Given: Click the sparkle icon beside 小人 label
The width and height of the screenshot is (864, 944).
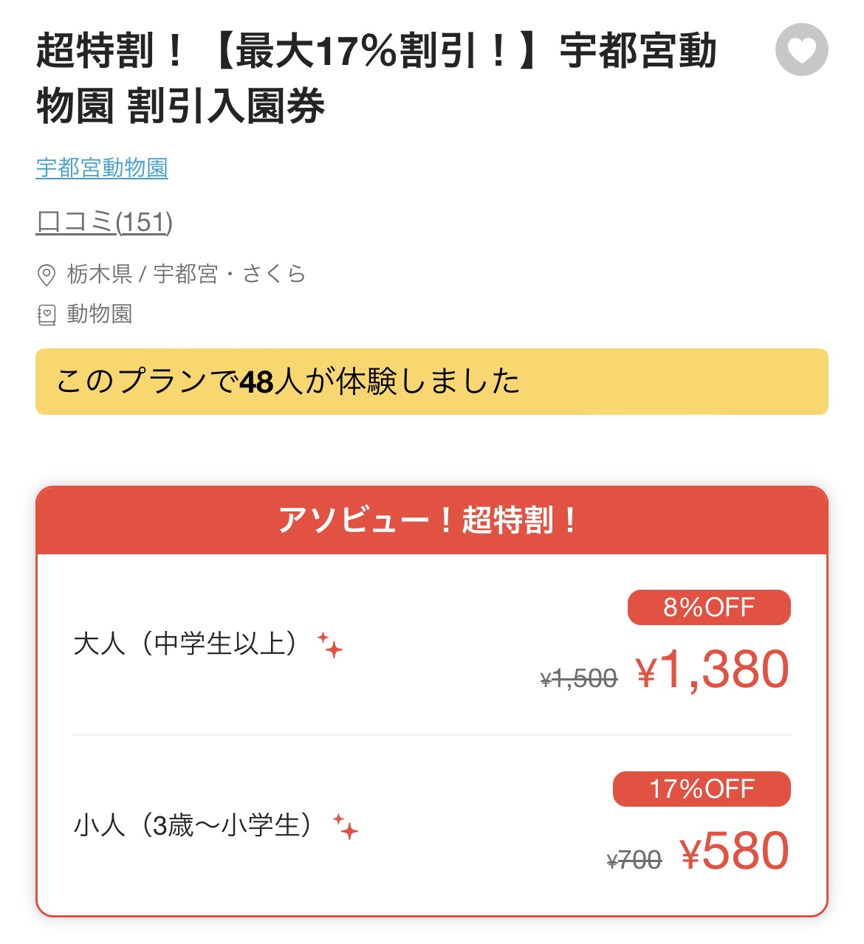Looking at the screenshot, I should 345,826.
